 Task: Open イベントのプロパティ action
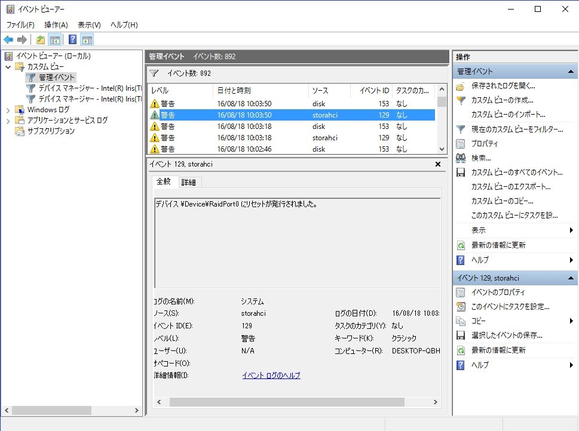(x=498, y=293)
